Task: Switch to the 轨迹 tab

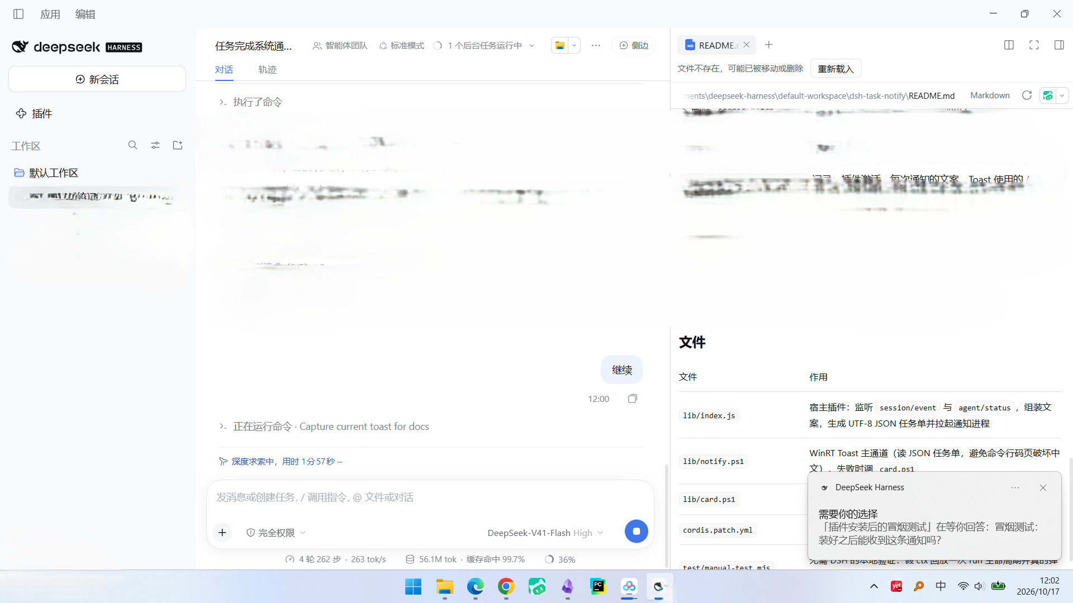Action: 268,69
